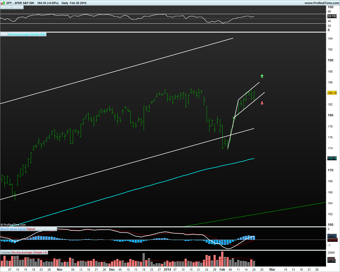This screenshot has height=272, width=340.
Task: Click the 184.10 (+0.59%) quote text
Action: [48, 3]
